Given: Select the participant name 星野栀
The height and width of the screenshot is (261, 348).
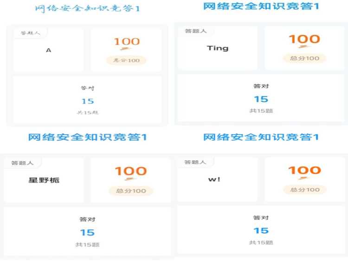Looking at the screenshot, I should pos(44,180).
